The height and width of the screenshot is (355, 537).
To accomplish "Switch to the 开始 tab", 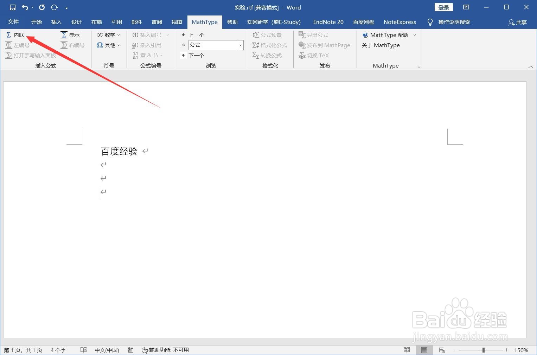I will (x=36, y=22).
